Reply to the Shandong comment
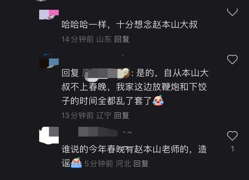The image size is (249, 180). [x=122, y=39]
